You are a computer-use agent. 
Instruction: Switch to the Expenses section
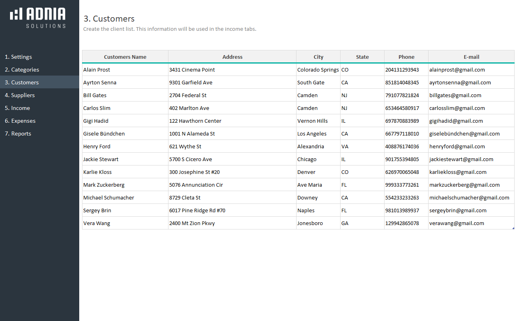[20, 121]
